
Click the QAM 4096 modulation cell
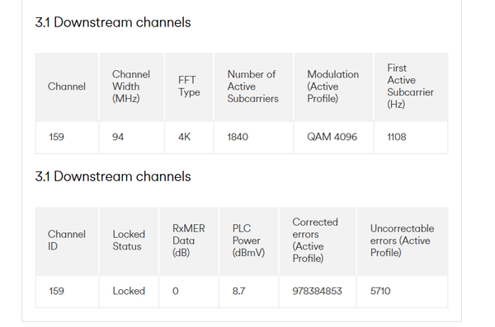pos(332,137)
